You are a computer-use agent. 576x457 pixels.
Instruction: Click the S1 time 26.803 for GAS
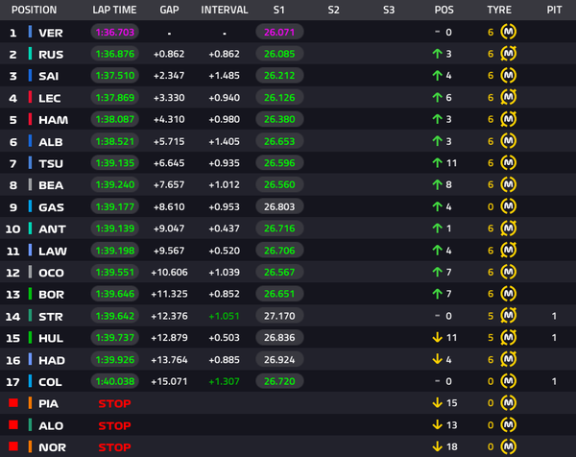[x=279, y=206]
